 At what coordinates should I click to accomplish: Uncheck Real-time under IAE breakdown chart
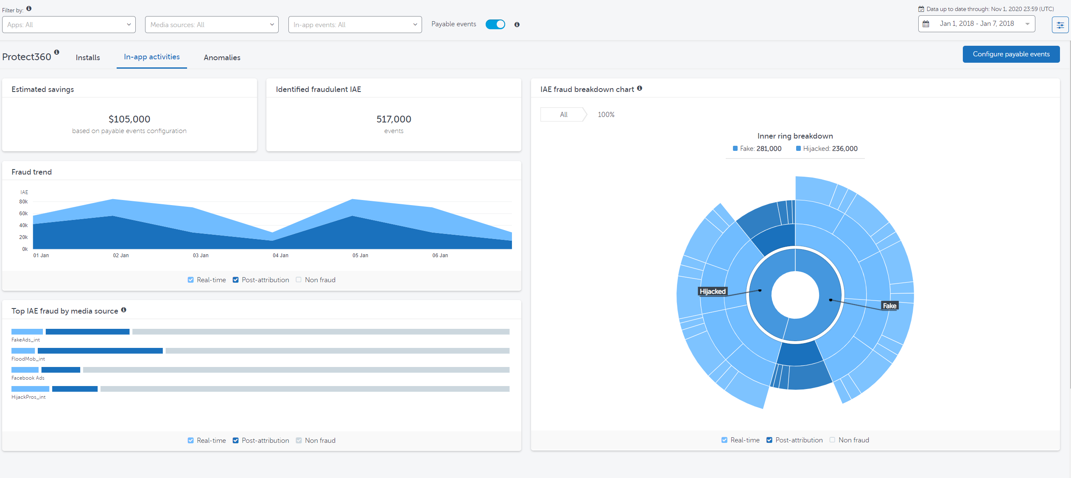(724, 440)
